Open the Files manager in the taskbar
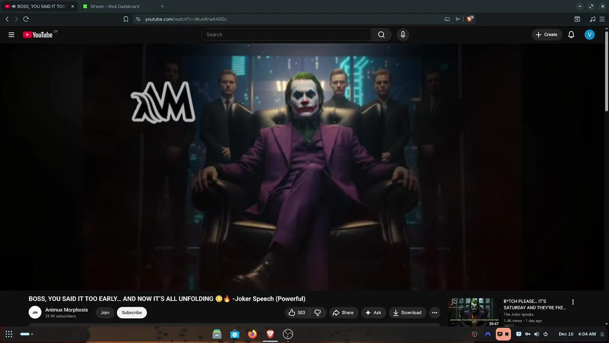609x343 pixels. tap(217, 334)
